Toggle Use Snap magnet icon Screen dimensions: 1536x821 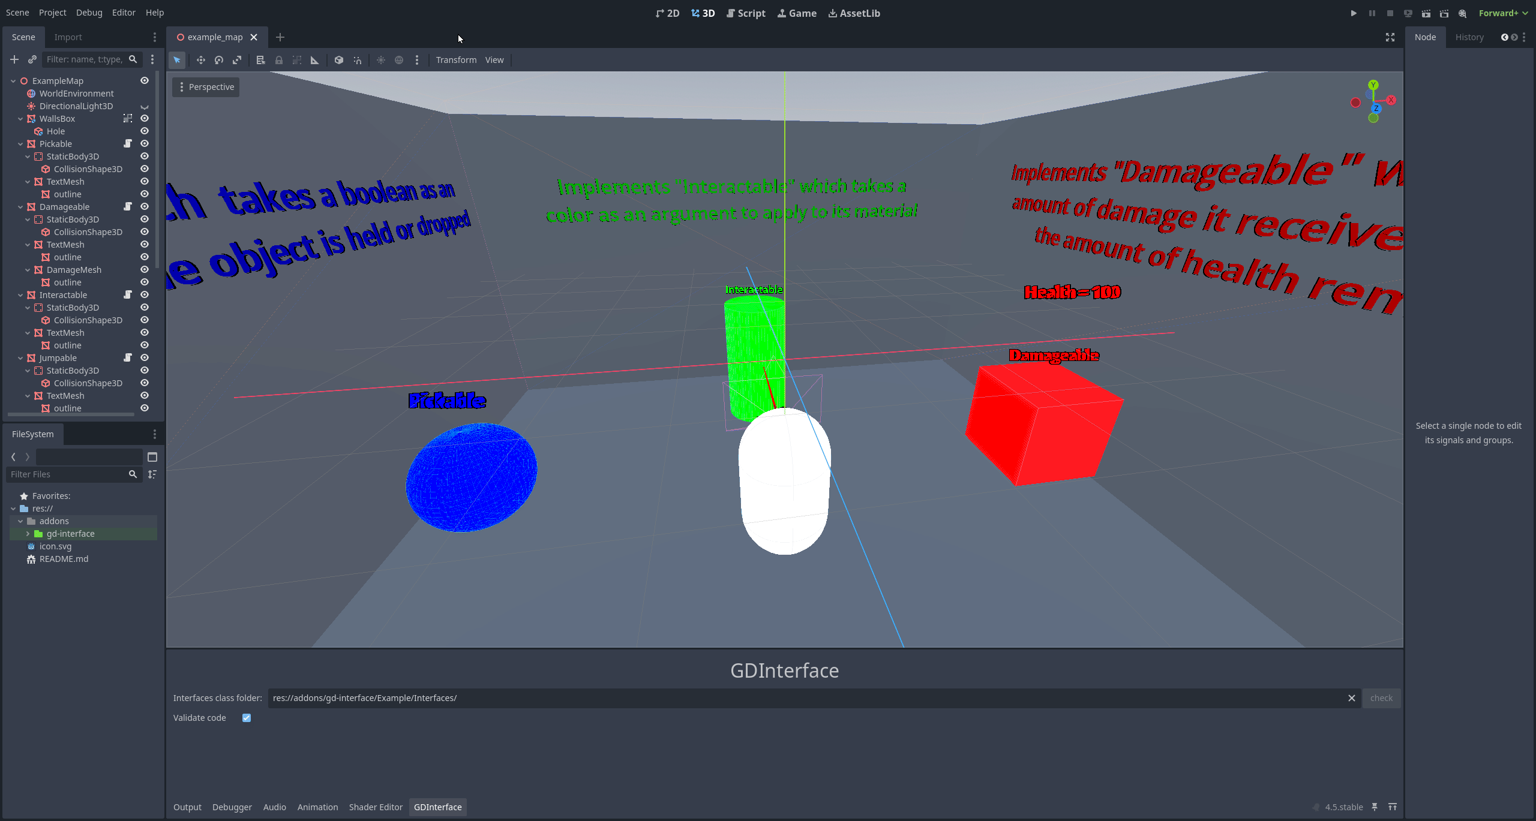coord(358,60)
